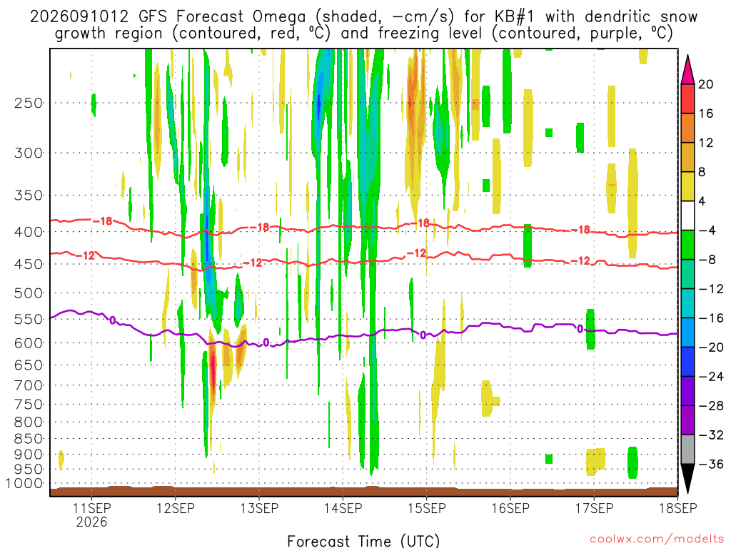Click the 17SEP time axis label
The image size is (731, 548).
click(x=594, y=508)
